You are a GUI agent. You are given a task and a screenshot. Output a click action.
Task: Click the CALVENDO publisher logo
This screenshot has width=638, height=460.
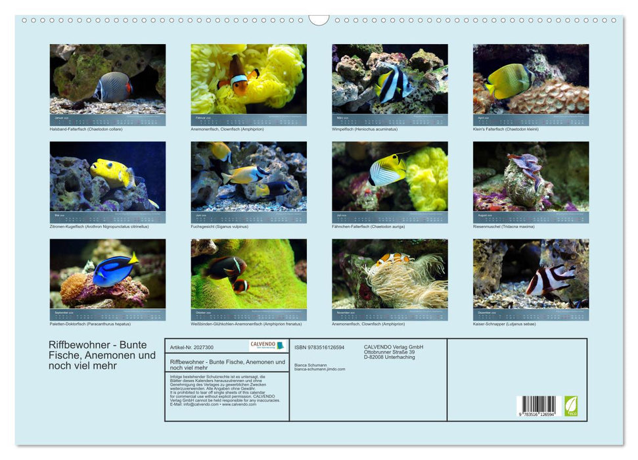[265, 346]
